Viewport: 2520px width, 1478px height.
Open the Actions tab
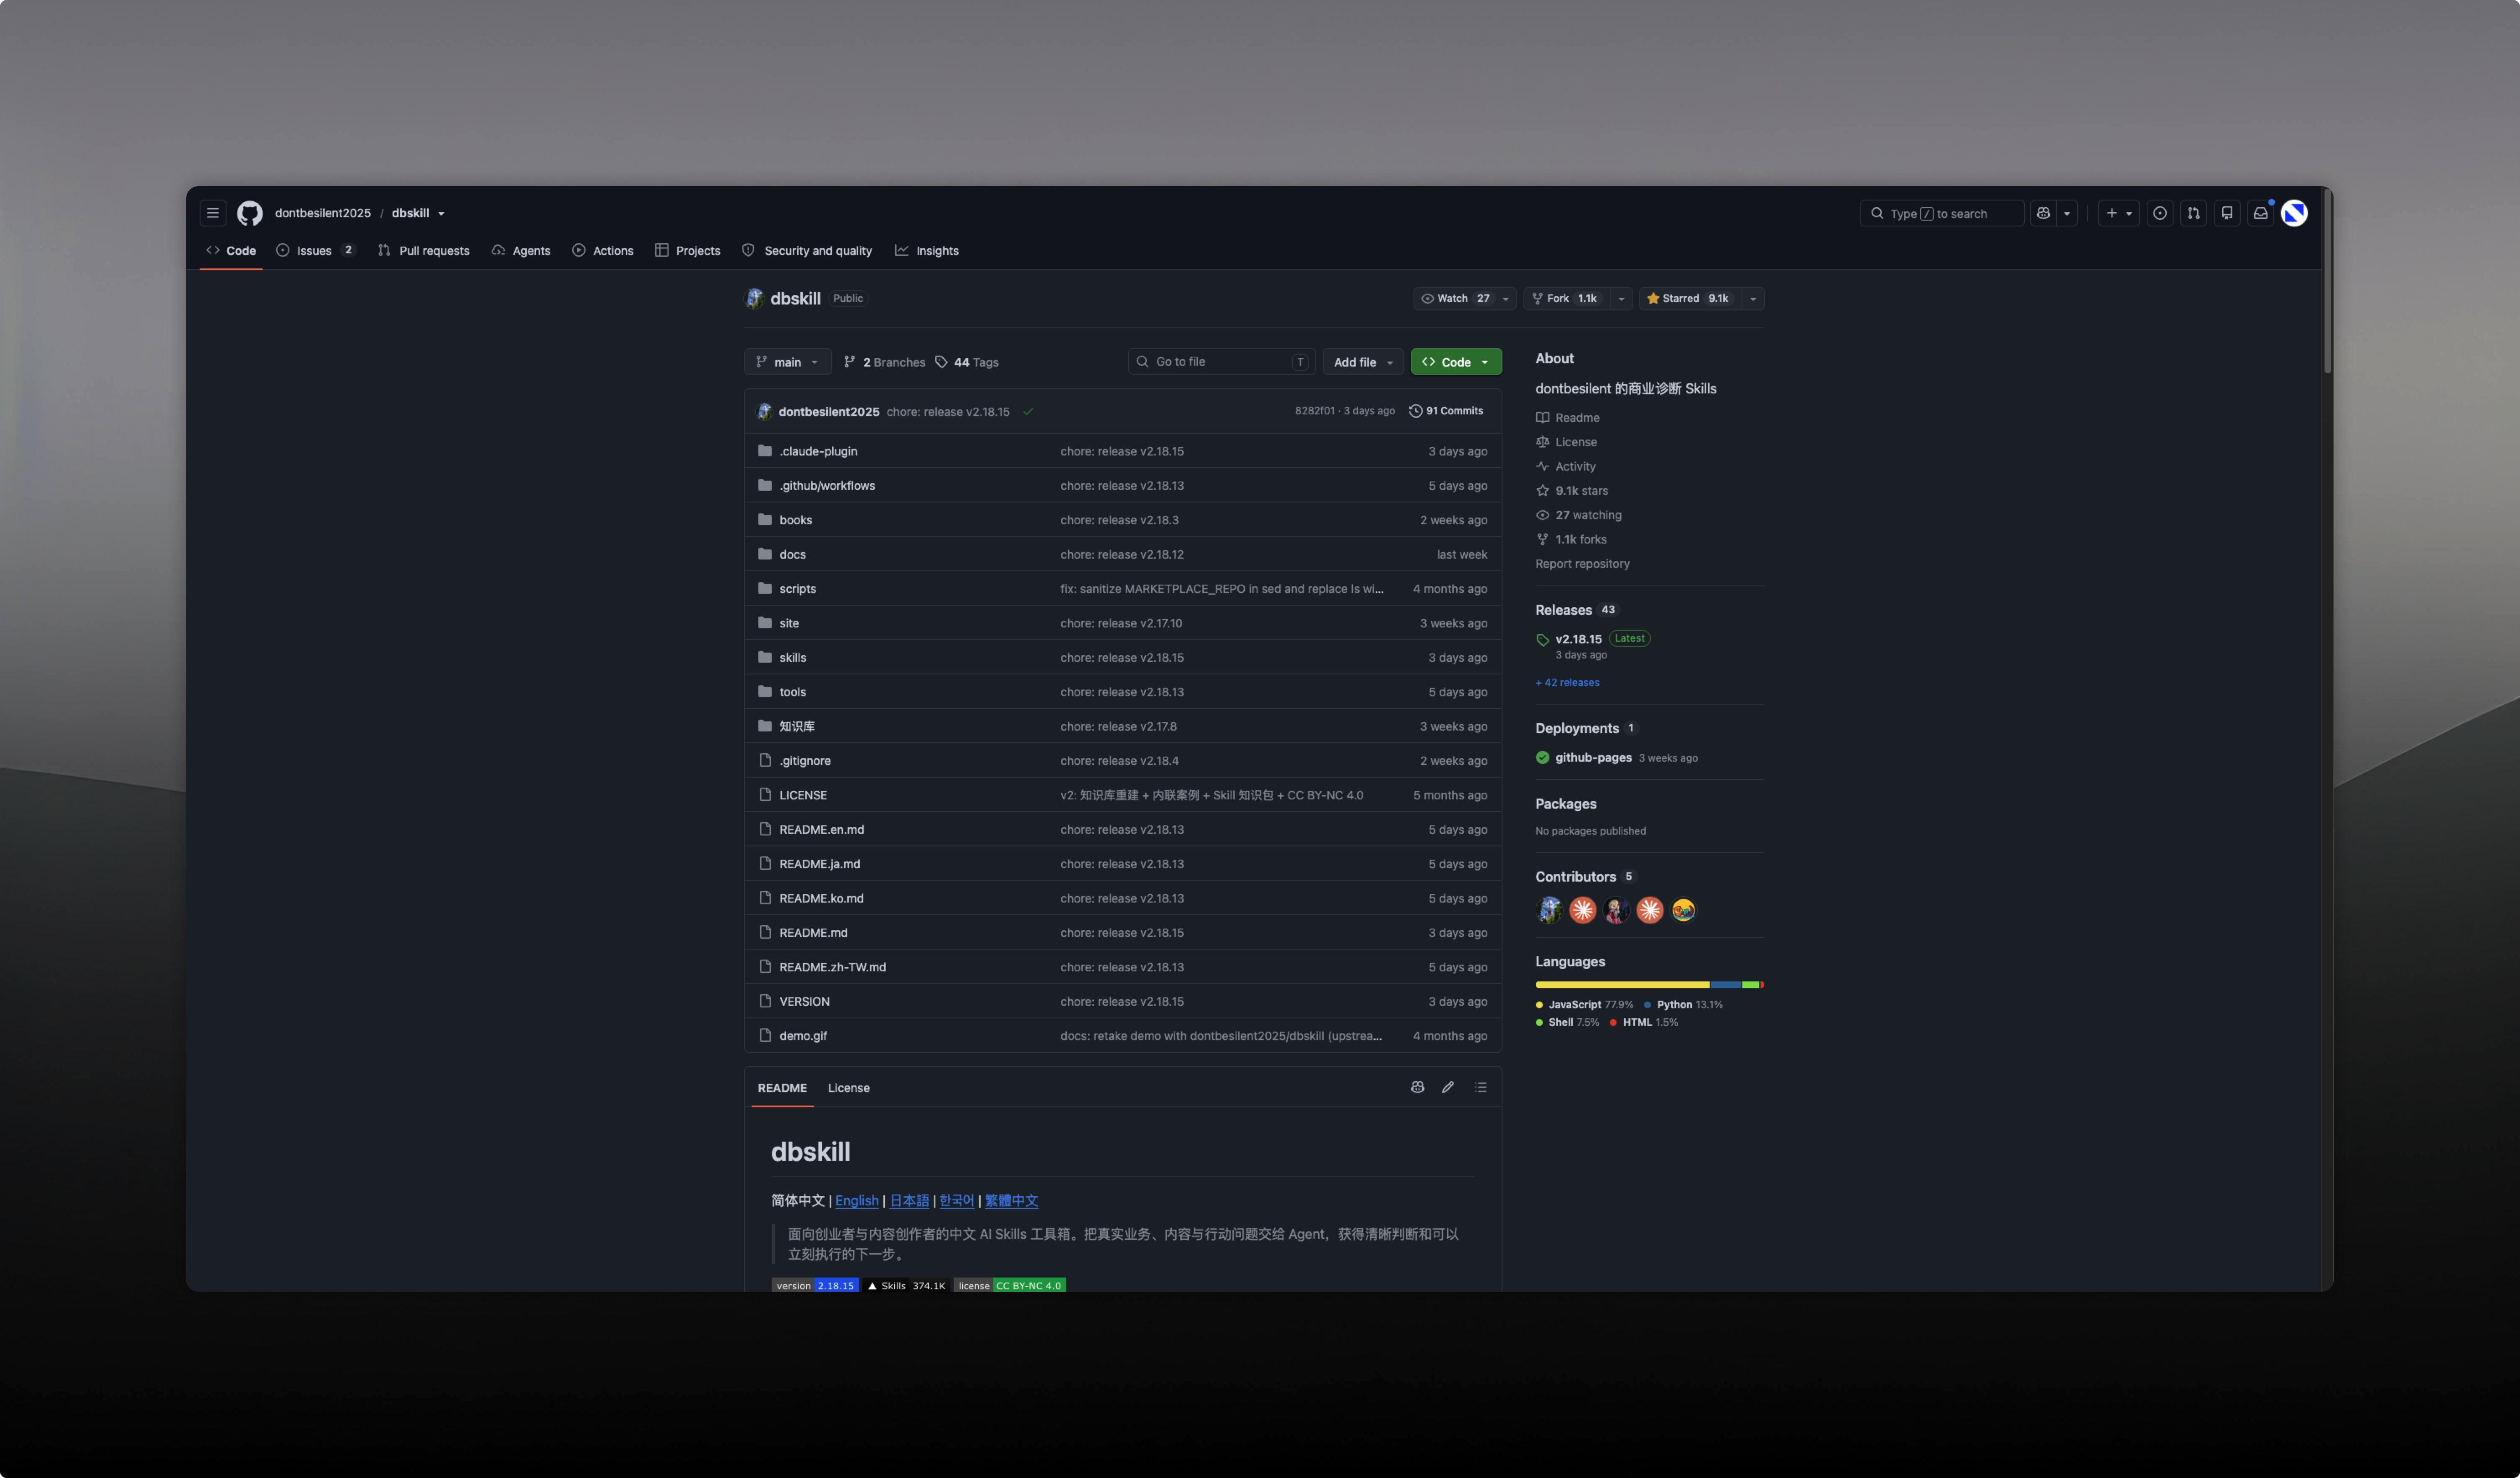tap(603, 250)
